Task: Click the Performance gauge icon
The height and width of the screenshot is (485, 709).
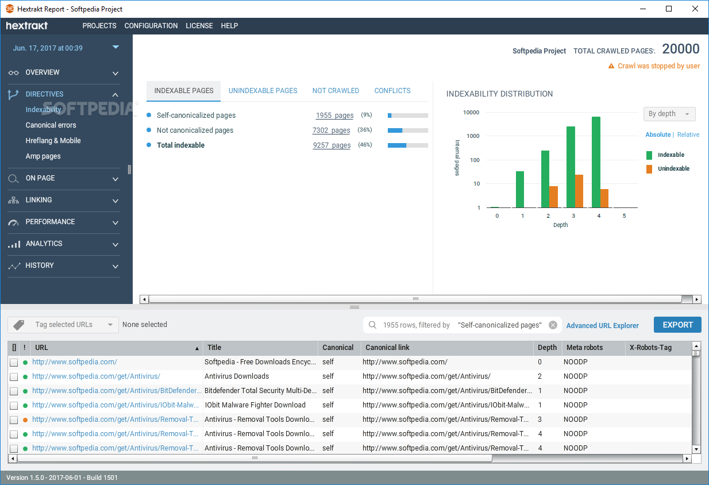Action: (x=14, y=222)
